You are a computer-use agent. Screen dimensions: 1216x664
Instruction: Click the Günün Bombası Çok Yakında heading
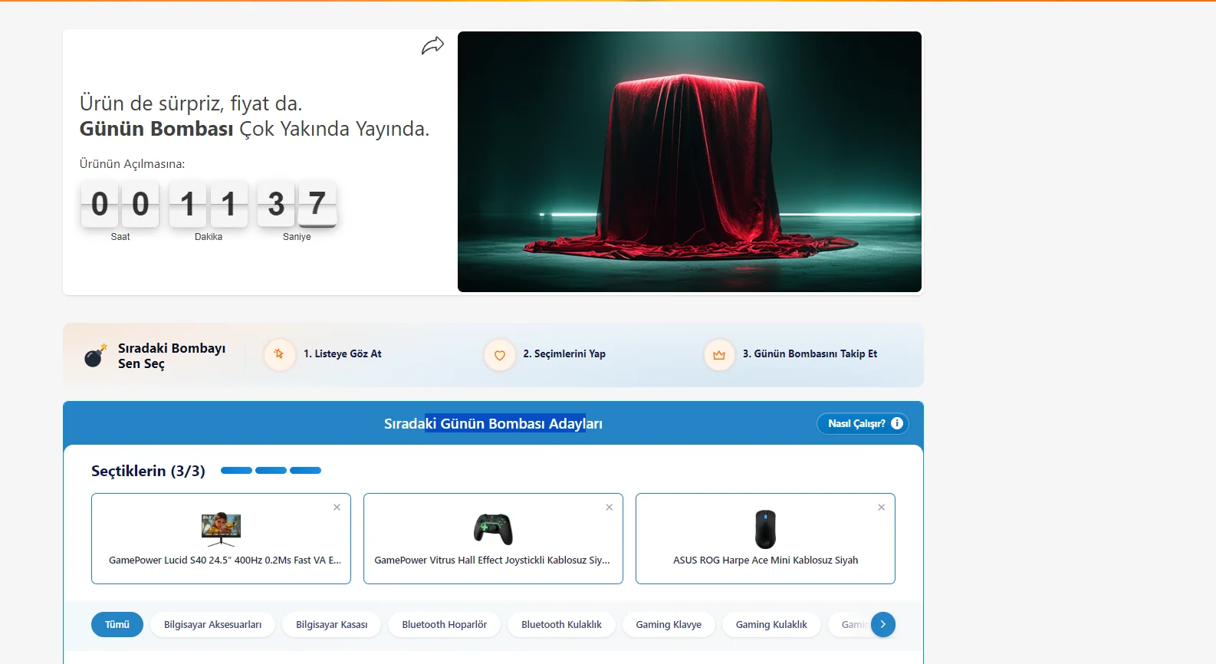pos(254,129)
